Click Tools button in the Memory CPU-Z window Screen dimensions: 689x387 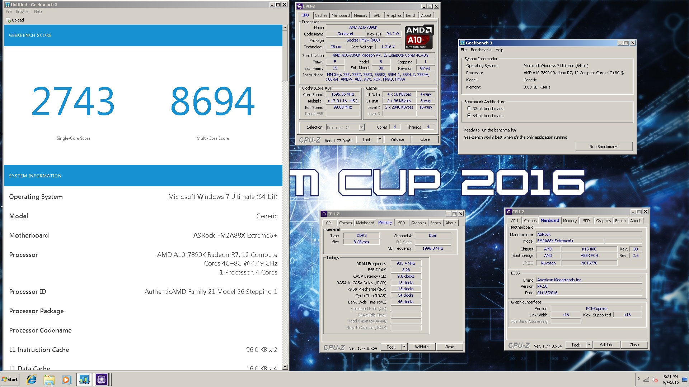click(391, 347)
